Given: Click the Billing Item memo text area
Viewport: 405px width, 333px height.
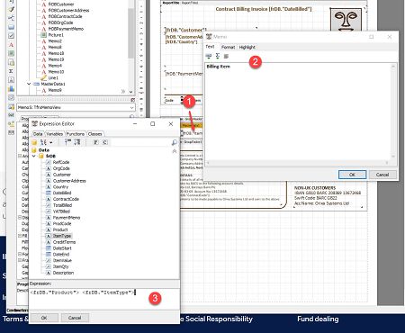Looking at the screenshot, I should click(x=298, y=112).
